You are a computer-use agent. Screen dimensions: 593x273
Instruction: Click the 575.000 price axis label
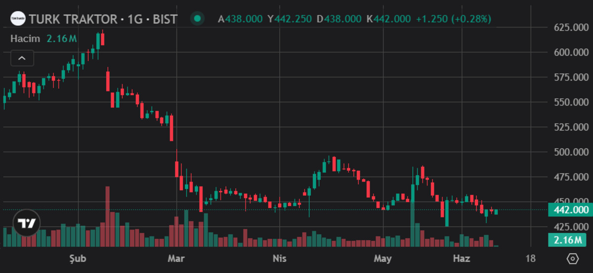tap(571, 78)
